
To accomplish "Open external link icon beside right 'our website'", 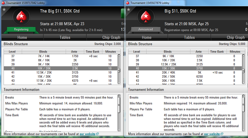I will click(222, 134).
